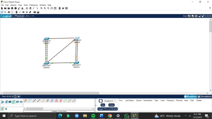
Task: Click the Root label in navigation bar
Action: coord(185,16)
